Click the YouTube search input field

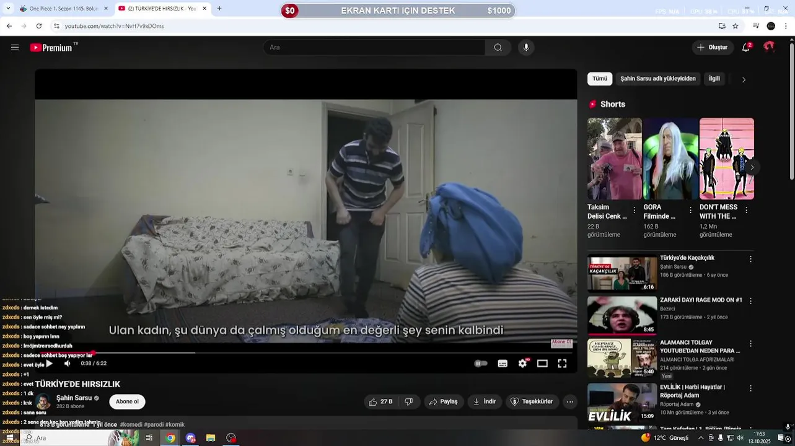coord(374,47)
